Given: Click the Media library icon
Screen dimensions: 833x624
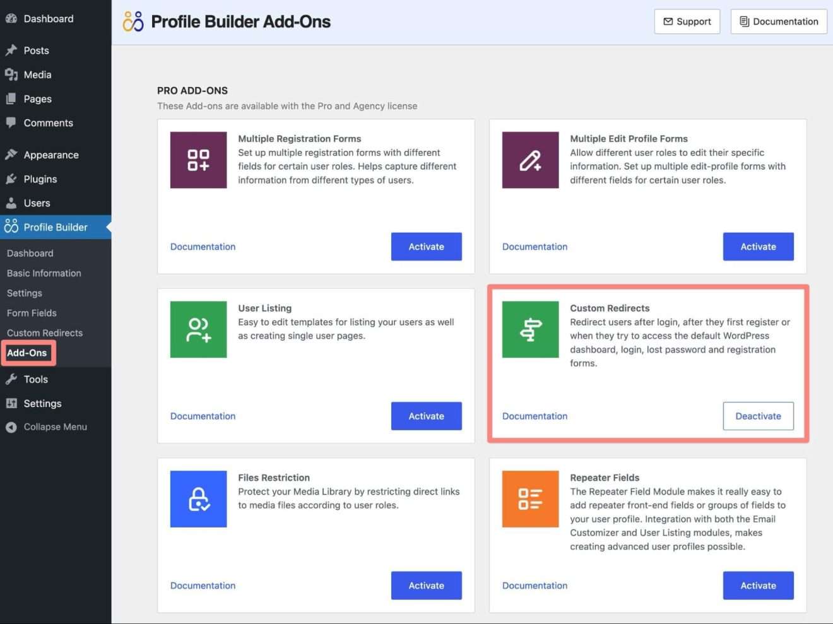Looking at the screenshot, I should 11,74.
